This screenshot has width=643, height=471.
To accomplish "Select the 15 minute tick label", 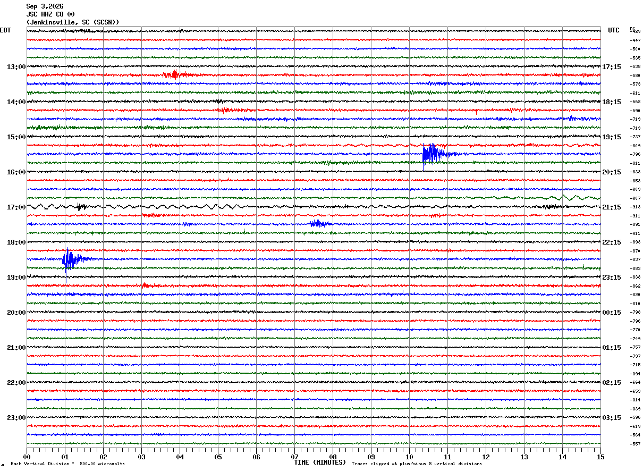I will [600, 457].
